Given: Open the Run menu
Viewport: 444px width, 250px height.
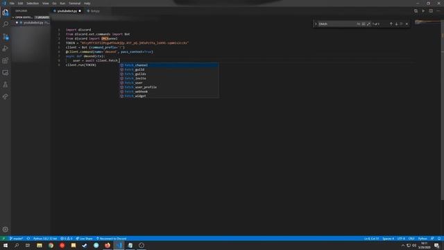Looking at the screenshot, I should (x=62, y=3).
